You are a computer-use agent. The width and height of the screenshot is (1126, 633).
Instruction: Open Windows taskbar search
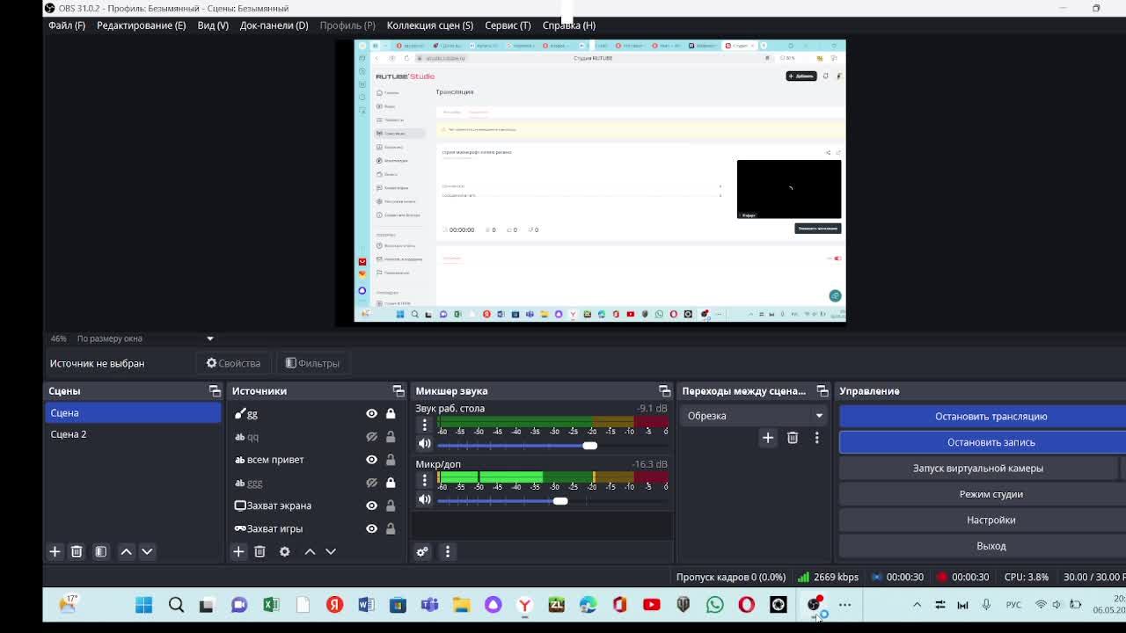click(176, 605)
